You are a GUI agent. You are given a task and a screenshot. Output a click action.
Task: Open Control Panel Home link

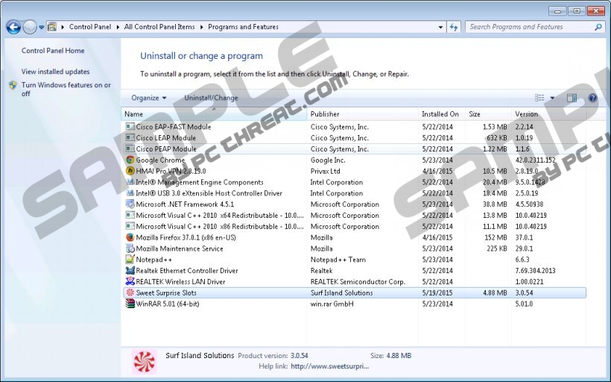pos(53,51)
